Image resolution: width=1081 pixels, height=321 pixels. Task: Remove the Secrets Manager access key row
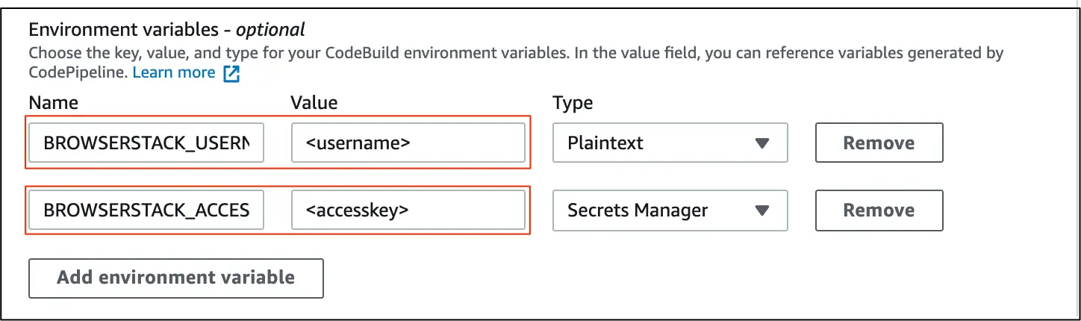(x=879, y=210)
